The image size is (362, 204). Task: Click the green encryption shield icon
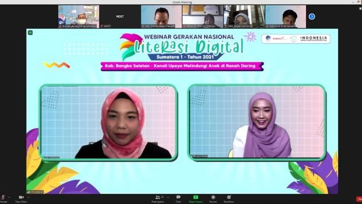coord(30,33)
